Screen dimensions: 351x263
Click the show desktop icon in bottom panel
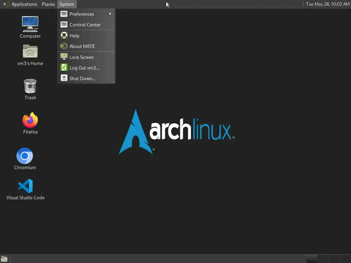tap(4, 259)
